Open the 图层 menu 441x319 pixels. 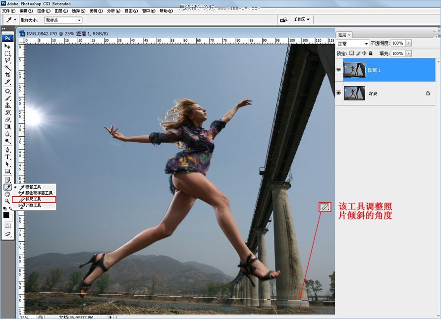pos(61,11)
